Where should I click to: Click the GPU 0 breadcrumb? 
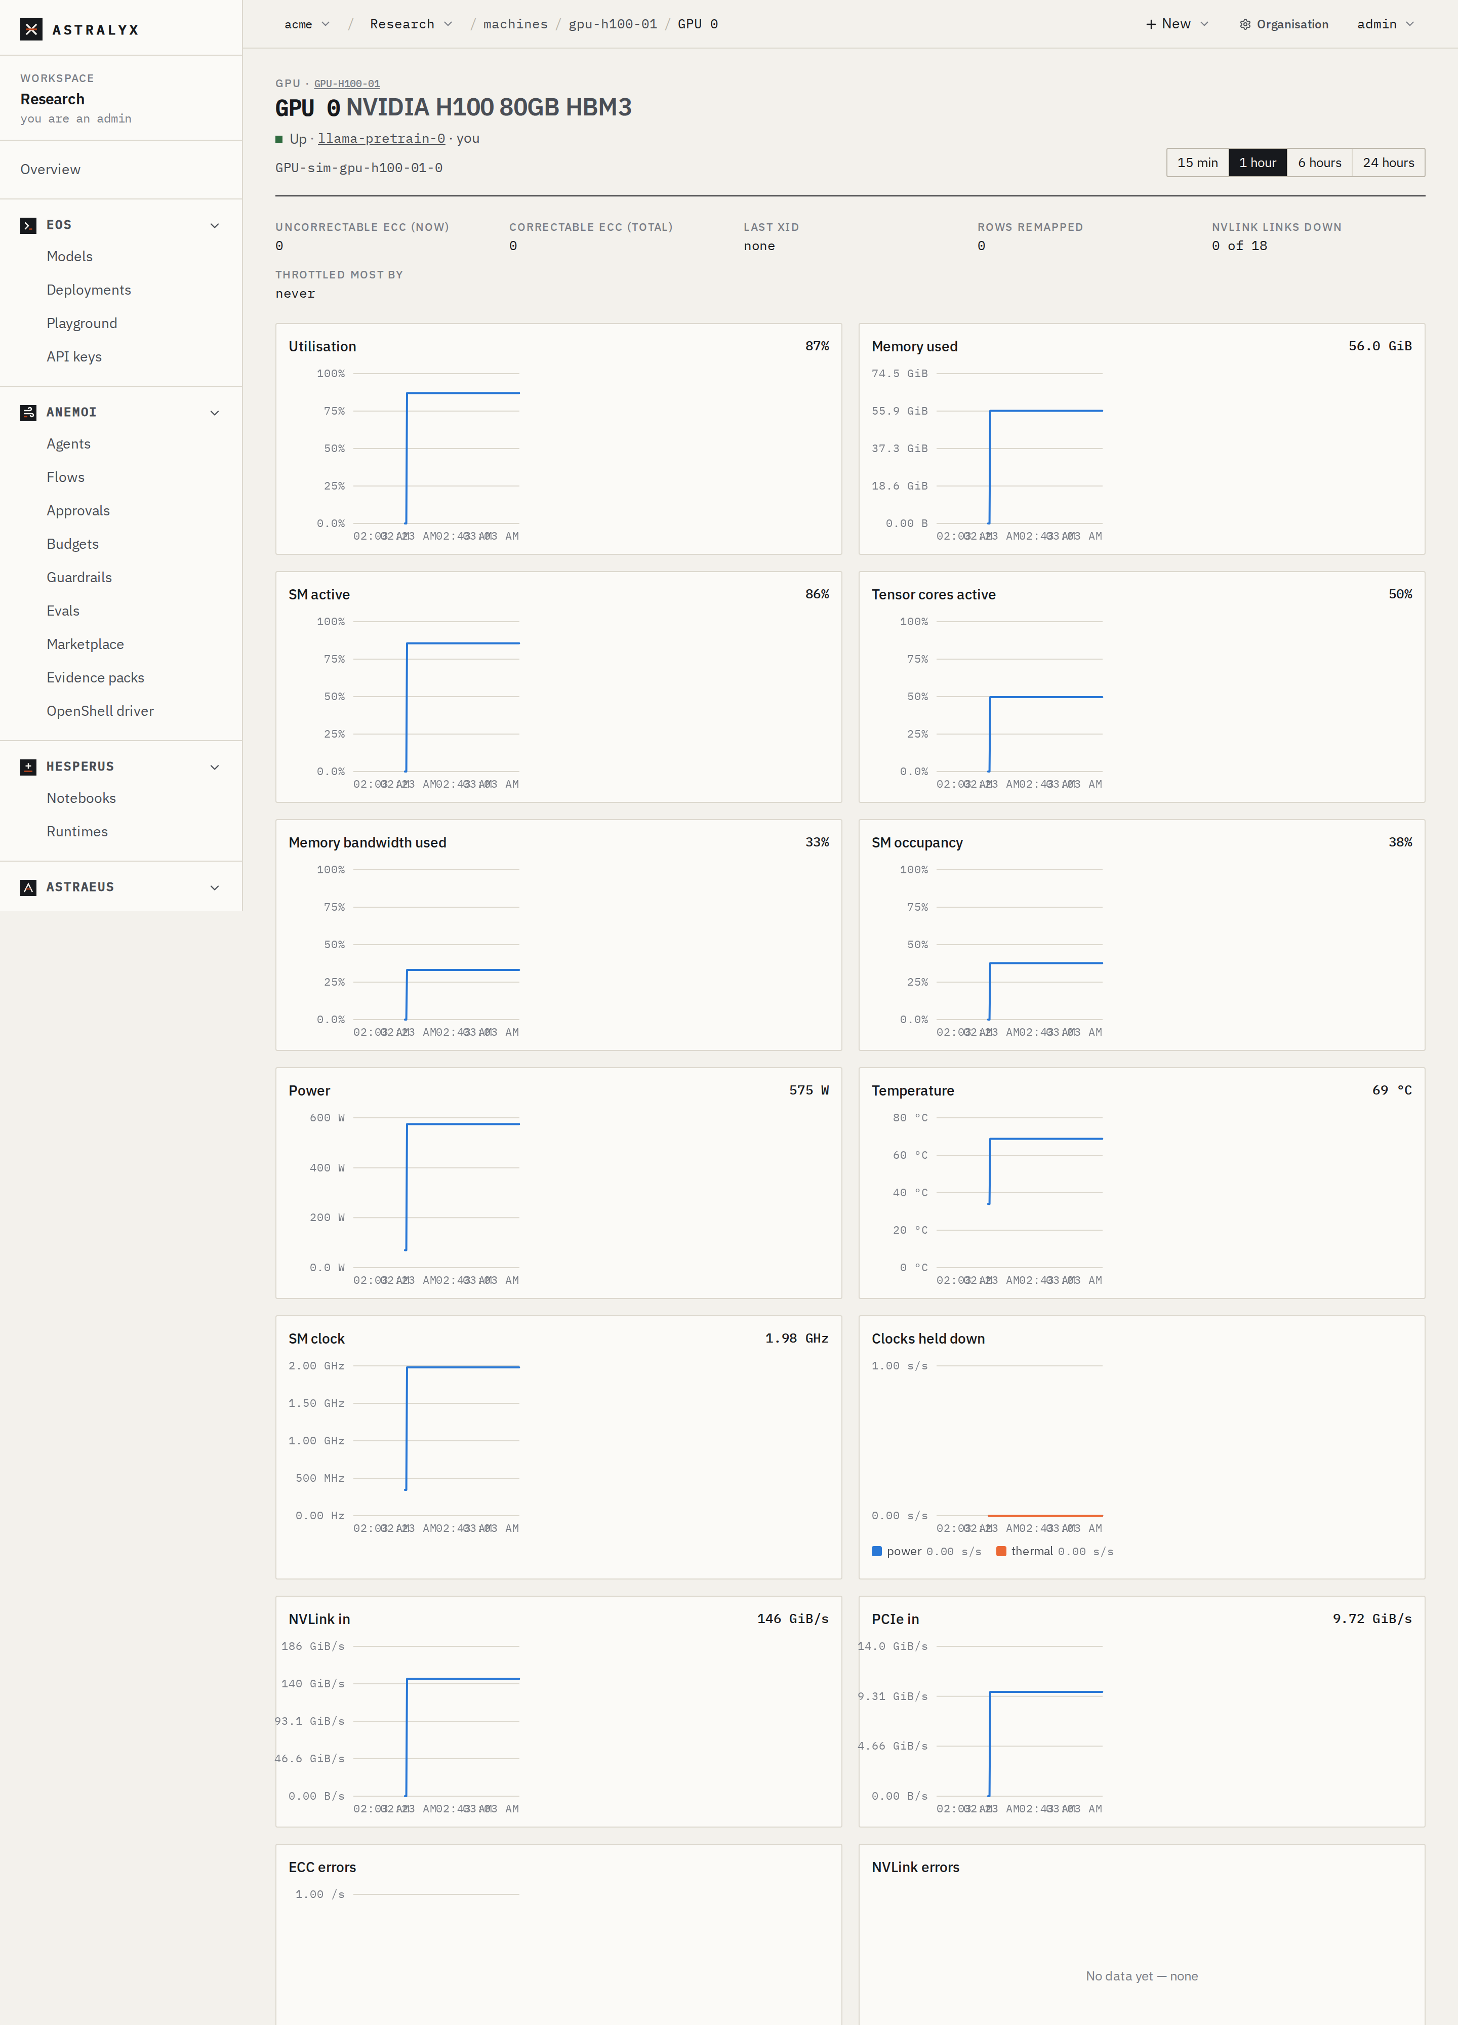click(697, 24)
